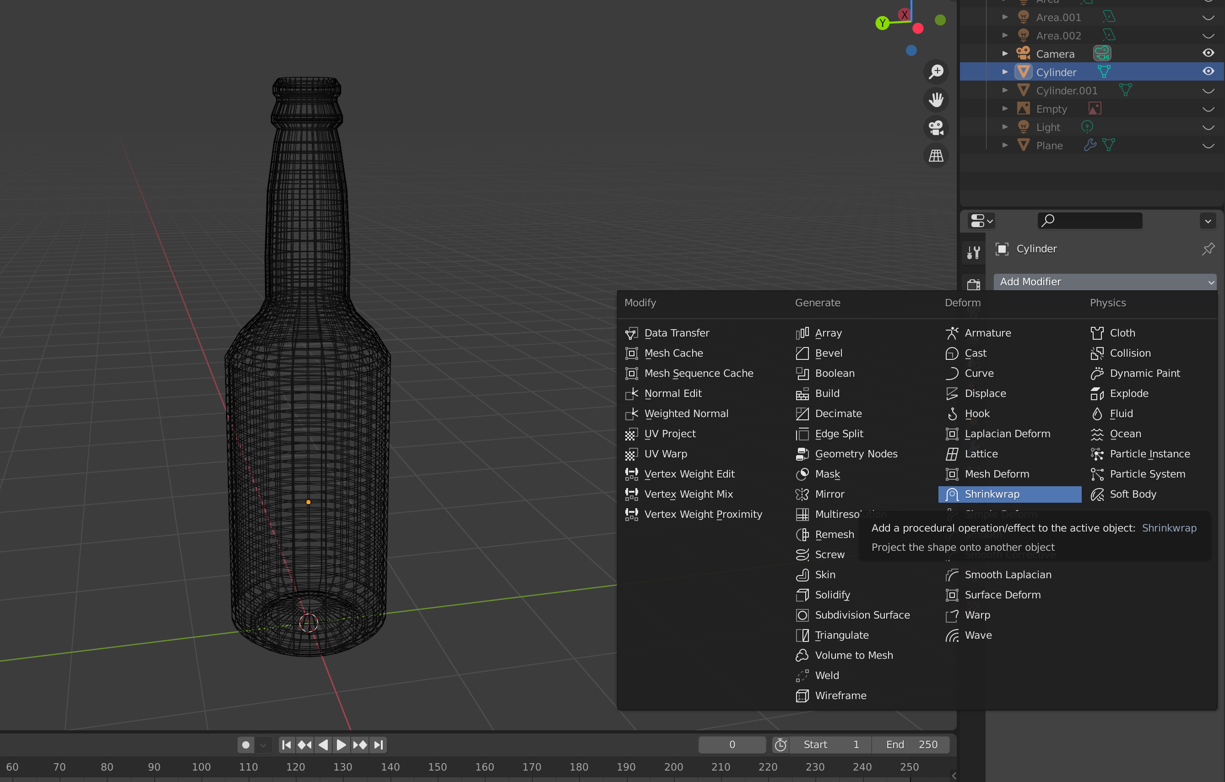This screenshot has height=782, width=1225.
Task: Expand the Plane object tree
Action: [1005, 146]
